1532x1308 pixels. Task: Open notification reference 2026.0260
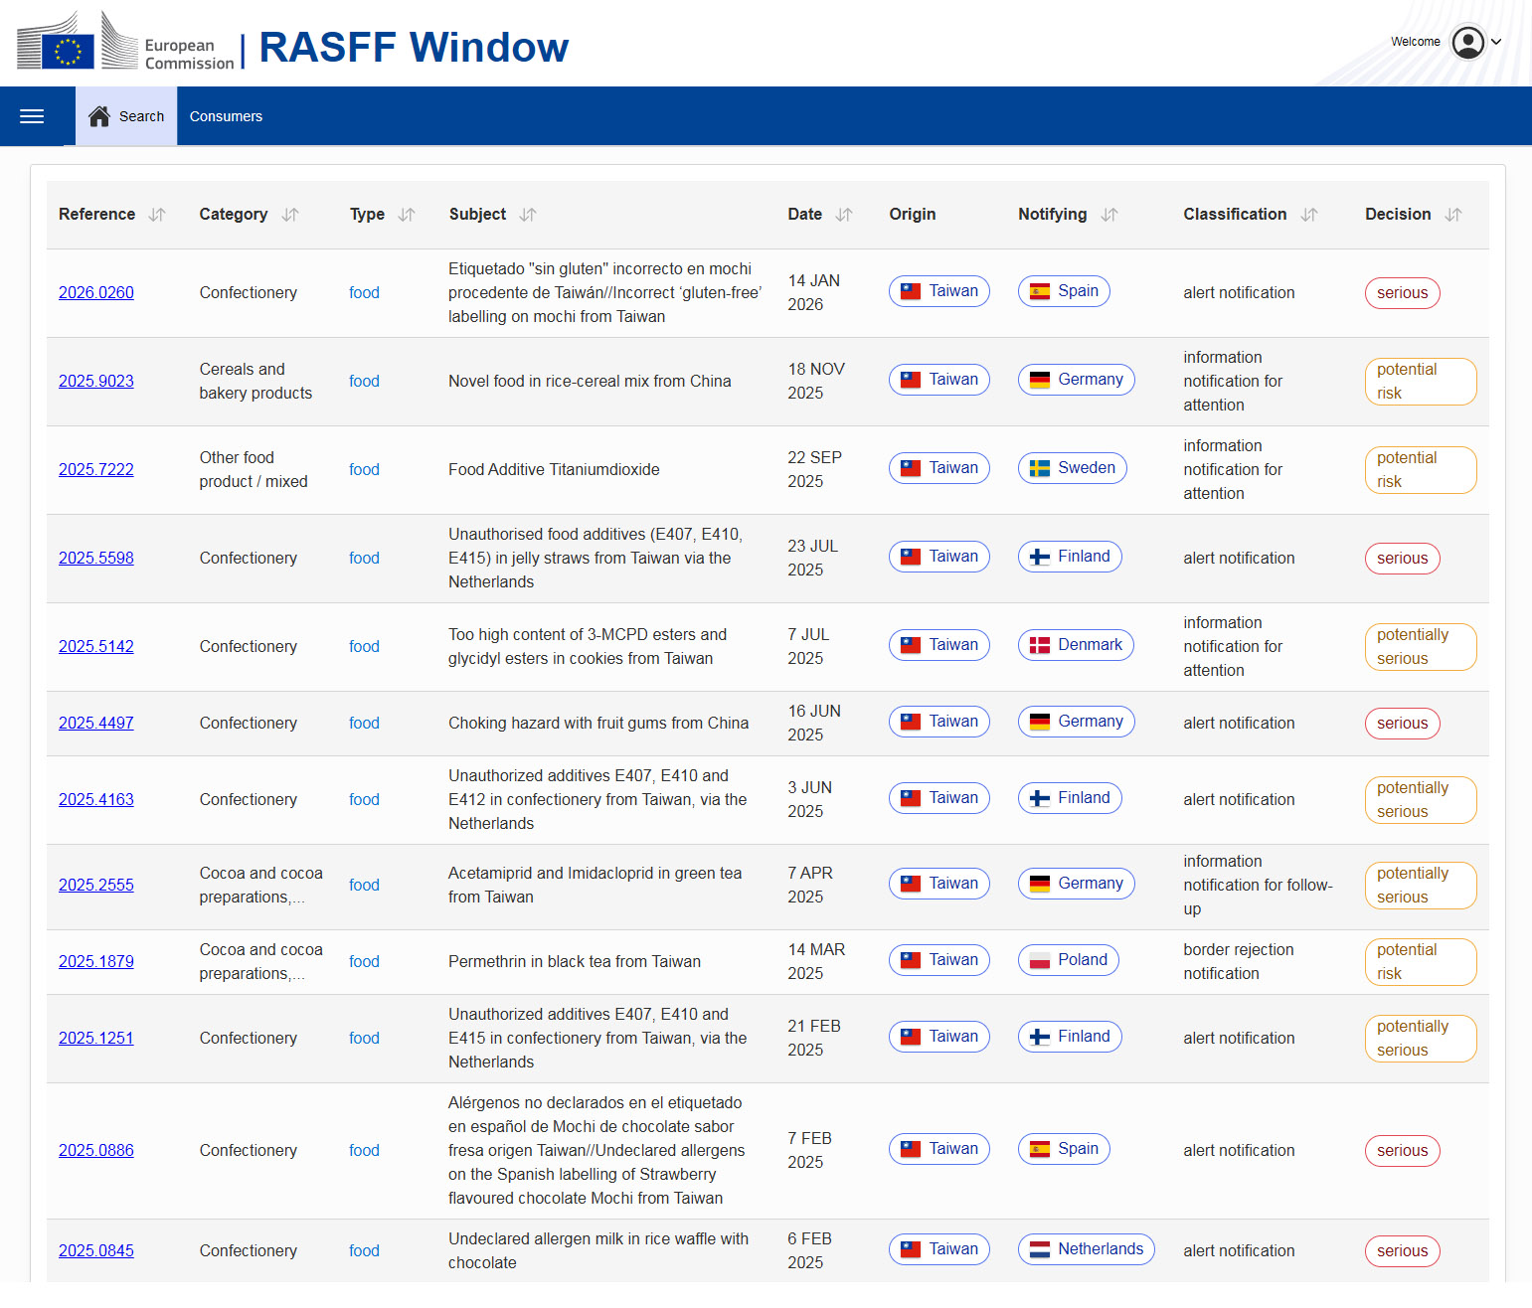pos(96,293)
